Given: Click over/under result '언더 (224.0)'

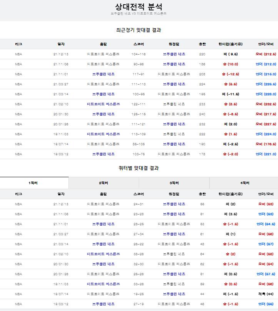Looking at the screenshot, I should 266,134.
